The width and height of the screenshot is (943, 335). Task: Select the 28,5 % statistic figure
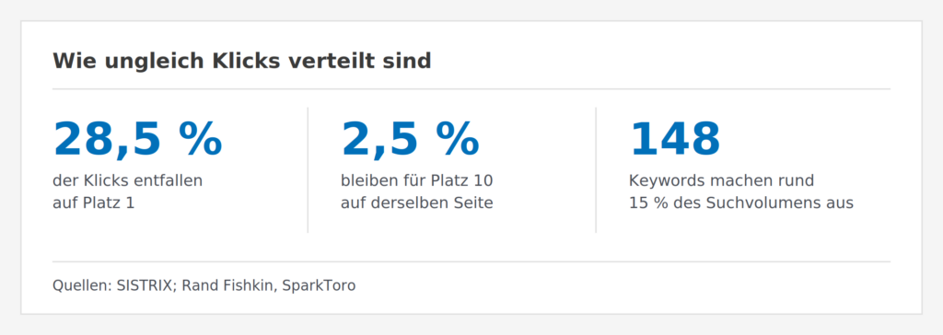click(138, 140)
